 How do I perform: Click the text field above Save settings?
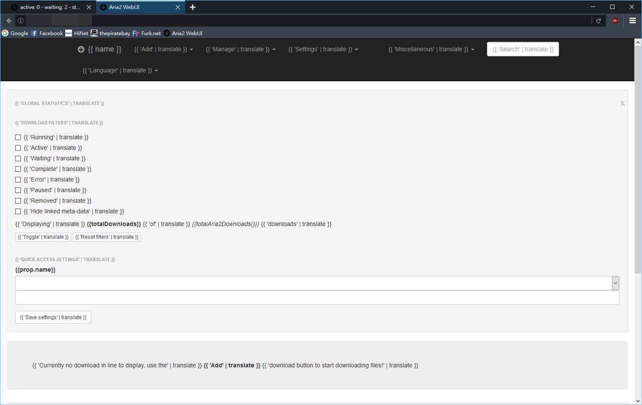click(317, 298)
